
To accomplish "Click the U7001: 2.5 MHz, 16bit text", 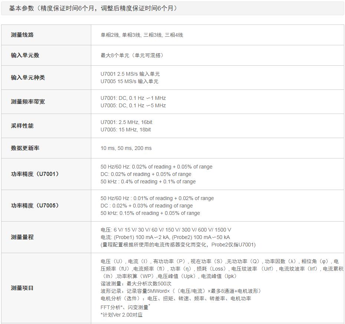I will pos(126,122).
